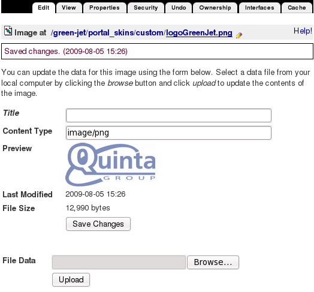Switch to the Interfaces tab
The image size is (314, 292).
[259, 8]
